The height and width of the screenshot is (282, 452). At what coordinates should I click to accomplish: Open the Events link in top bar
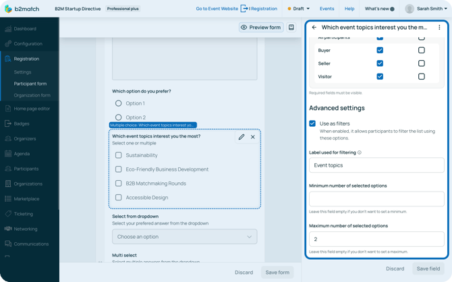coord(327,9)
